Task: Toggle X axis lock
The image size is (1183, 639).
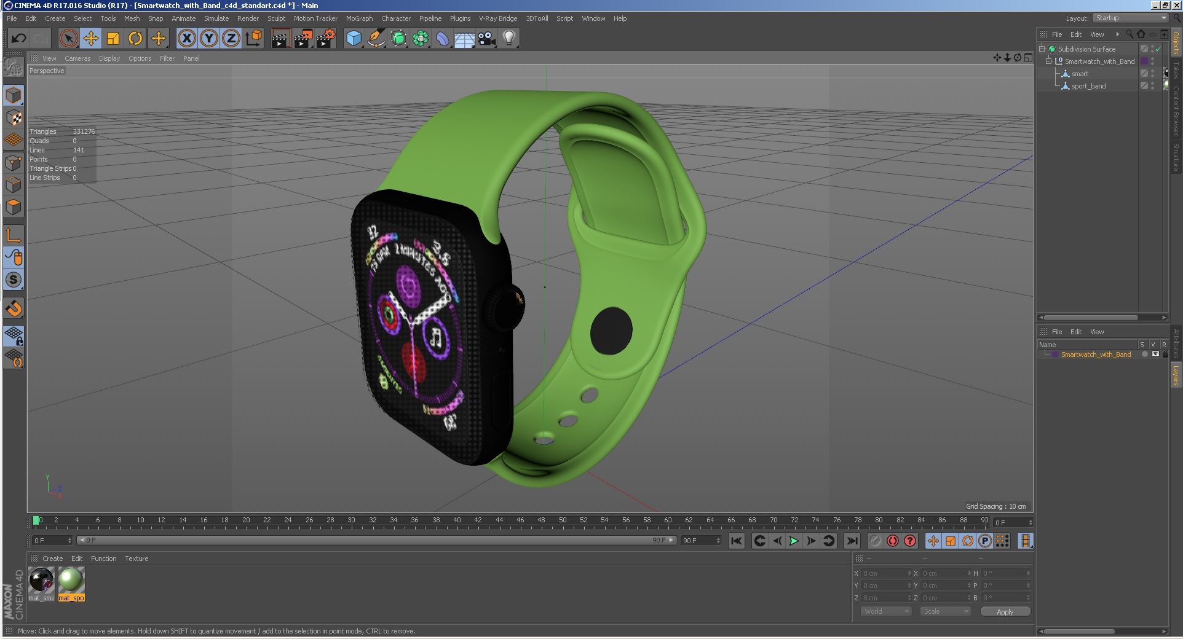Action: (187, 39)
